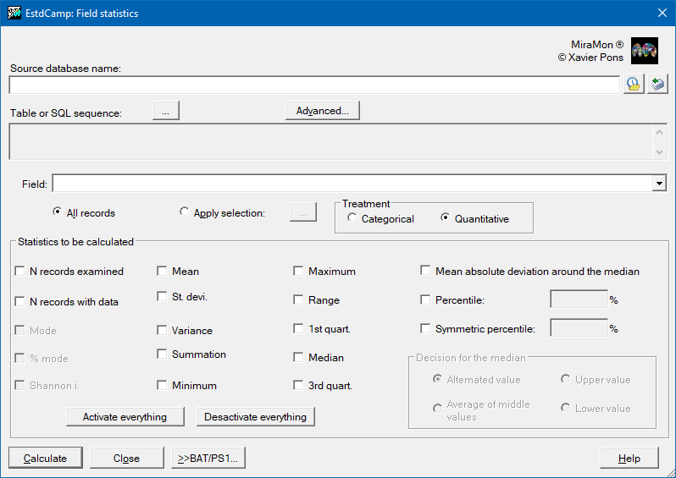Open the Advanced... options
Image resolution: width=676 pixels, height=478 pixels.
(x=323, y=111)
